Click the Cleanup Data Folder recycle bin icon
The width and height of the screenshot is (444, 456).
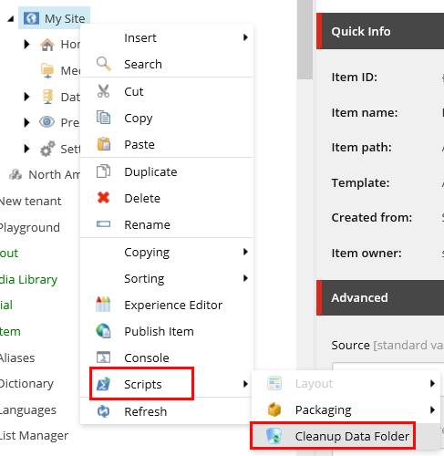tap(274, 436)
